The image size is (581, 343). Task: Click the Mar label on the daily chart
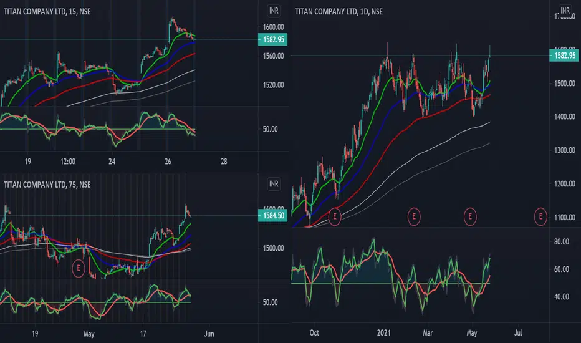pos(428,333)
